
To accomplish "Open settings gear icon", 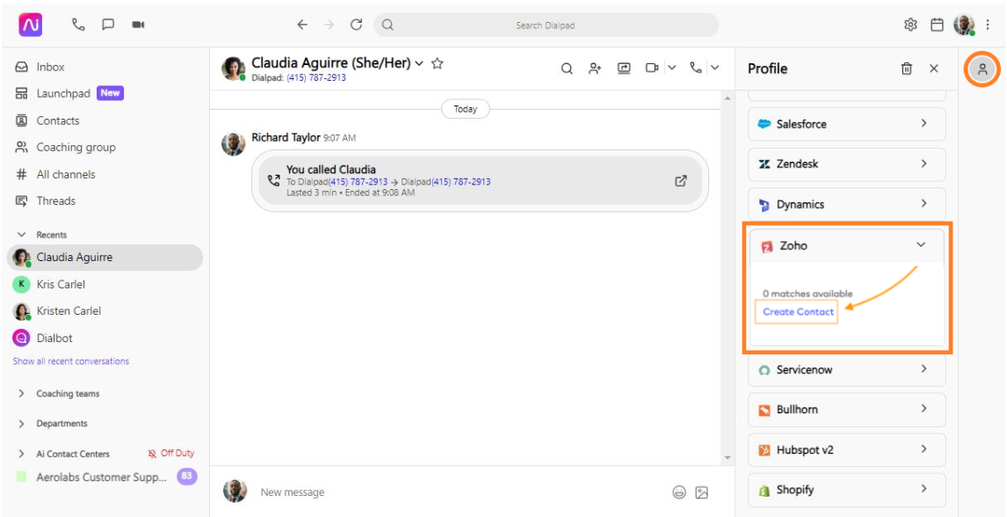I will coord(910,25).
